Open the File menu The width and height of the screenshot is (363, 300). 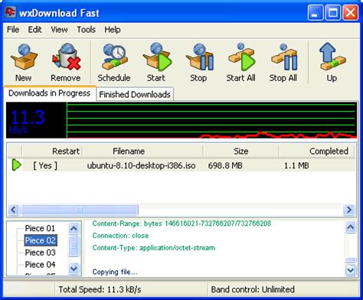[13, 30]
